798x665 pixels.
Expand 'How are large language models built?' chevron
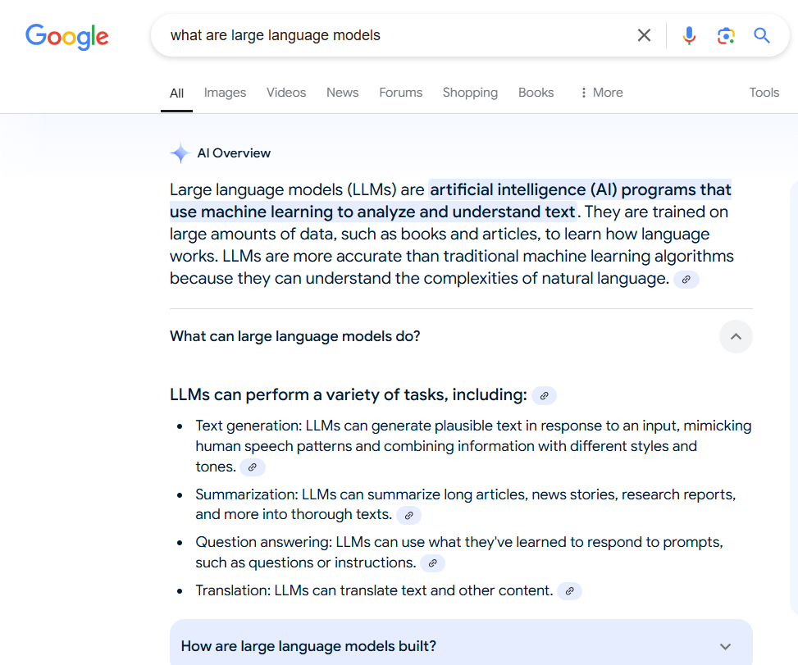725,647
